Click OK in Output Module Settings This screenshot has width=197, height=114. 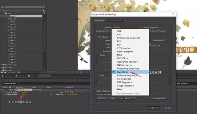[x=153, y=108]
